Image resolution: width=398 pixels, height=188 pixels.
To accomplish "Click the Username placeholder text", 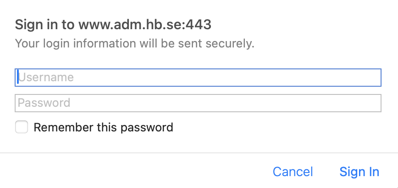I will [x=46, y=78].
